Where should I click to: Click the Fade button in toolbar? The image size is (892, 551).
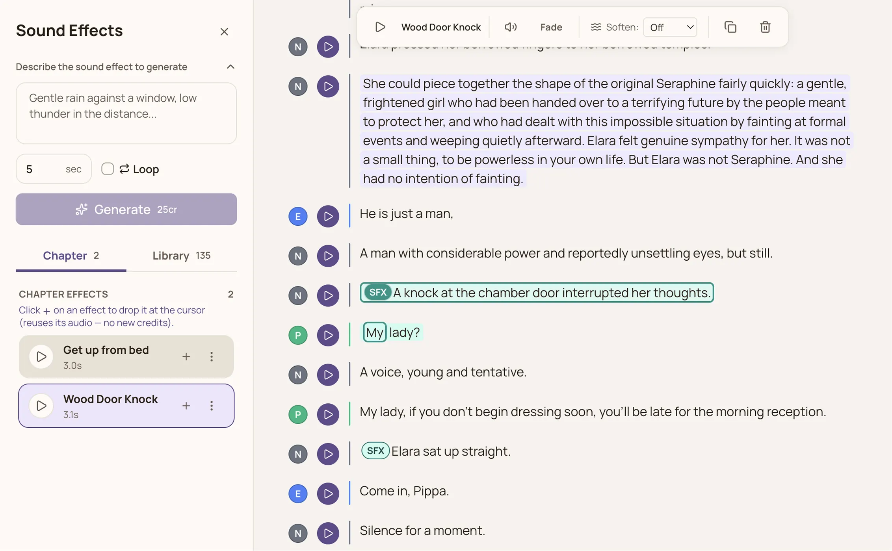[551, 27]
